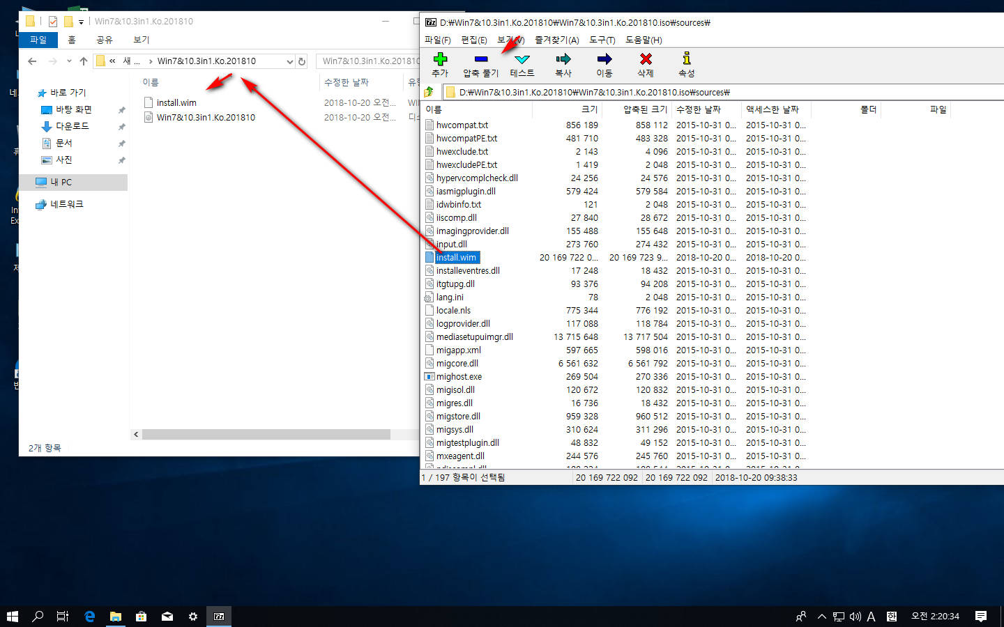This screenshot has width=1004, height=627.
Task: Click taskbar search magnifier icon
Action: coord(38,616)
